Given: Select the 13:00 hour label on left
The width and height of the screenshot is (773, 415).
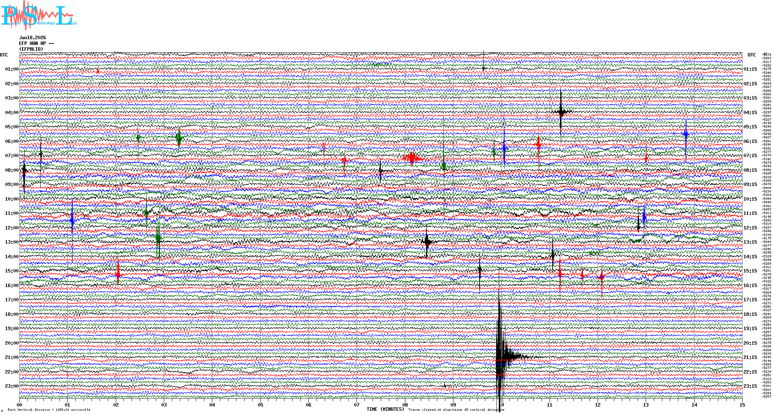Looking at the screenshot, I should [12, 242].
